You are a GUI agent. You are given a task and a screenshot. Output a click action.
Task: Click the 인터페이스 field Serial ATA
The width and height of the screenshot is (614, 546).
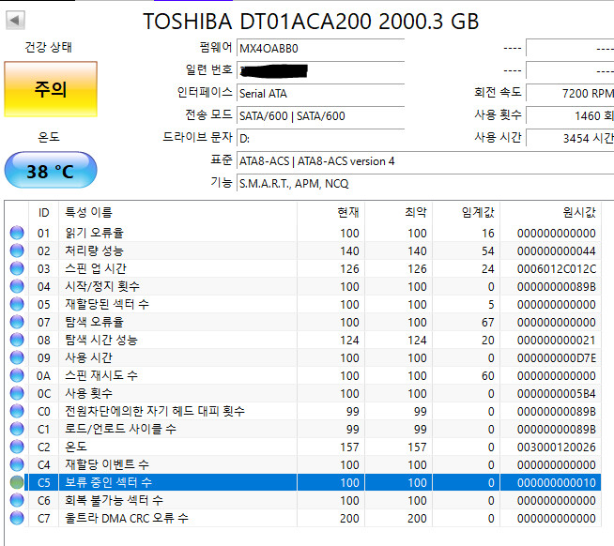tap(320, 94)
